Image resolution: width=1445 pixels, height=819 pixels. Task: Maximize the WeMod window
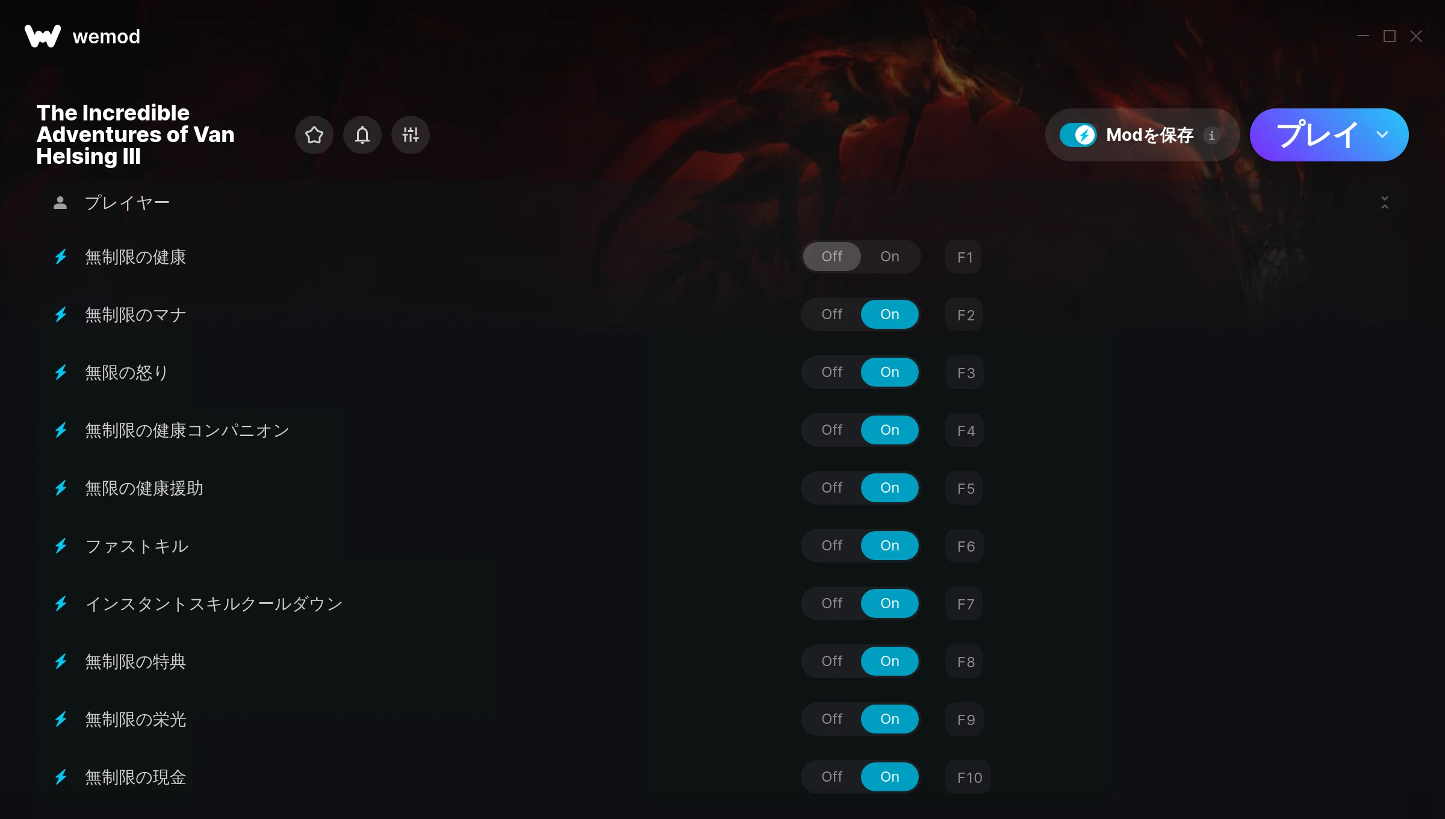[1390, 36]
